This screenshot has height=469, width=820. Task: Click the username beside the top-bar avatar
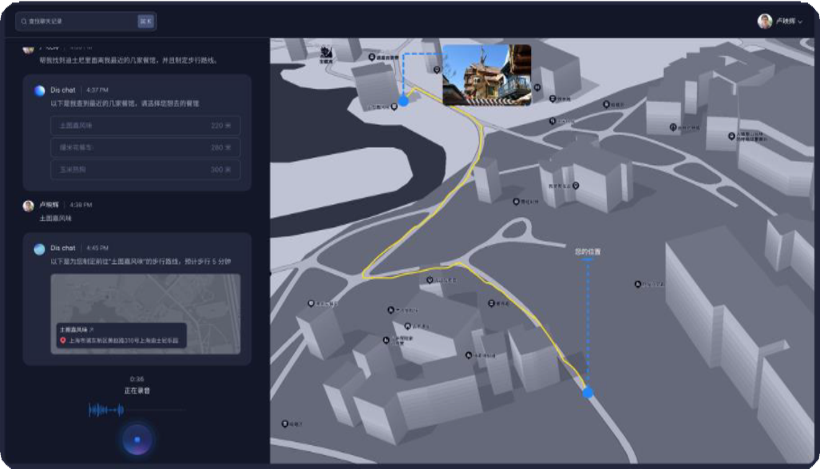(x=785, y=21)
